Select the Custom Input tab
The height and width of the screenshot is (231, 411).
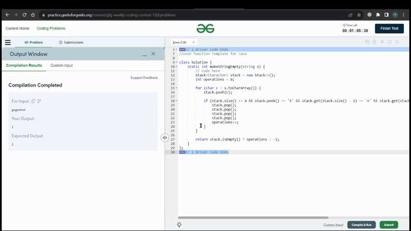(x=62, y=65)
